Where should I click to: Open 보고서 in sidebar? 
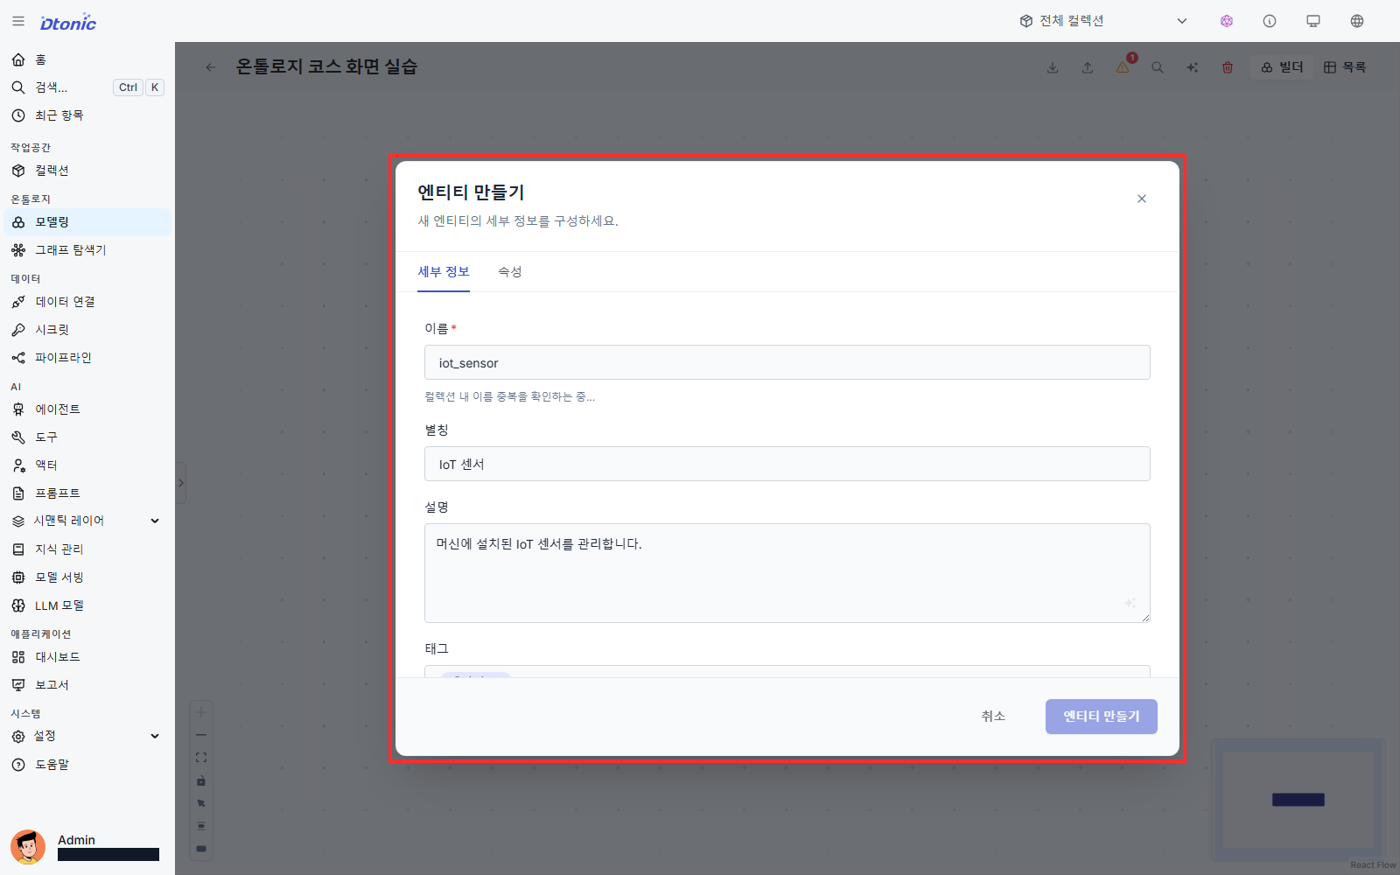(87, 685)
